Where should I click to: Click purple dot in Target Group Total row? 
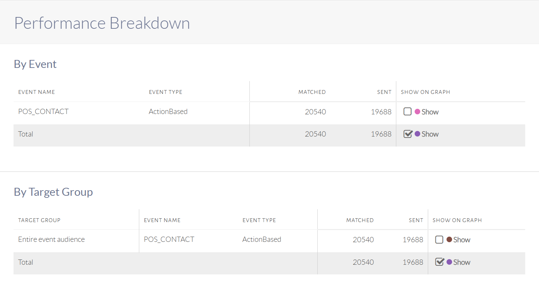[449, 262]
